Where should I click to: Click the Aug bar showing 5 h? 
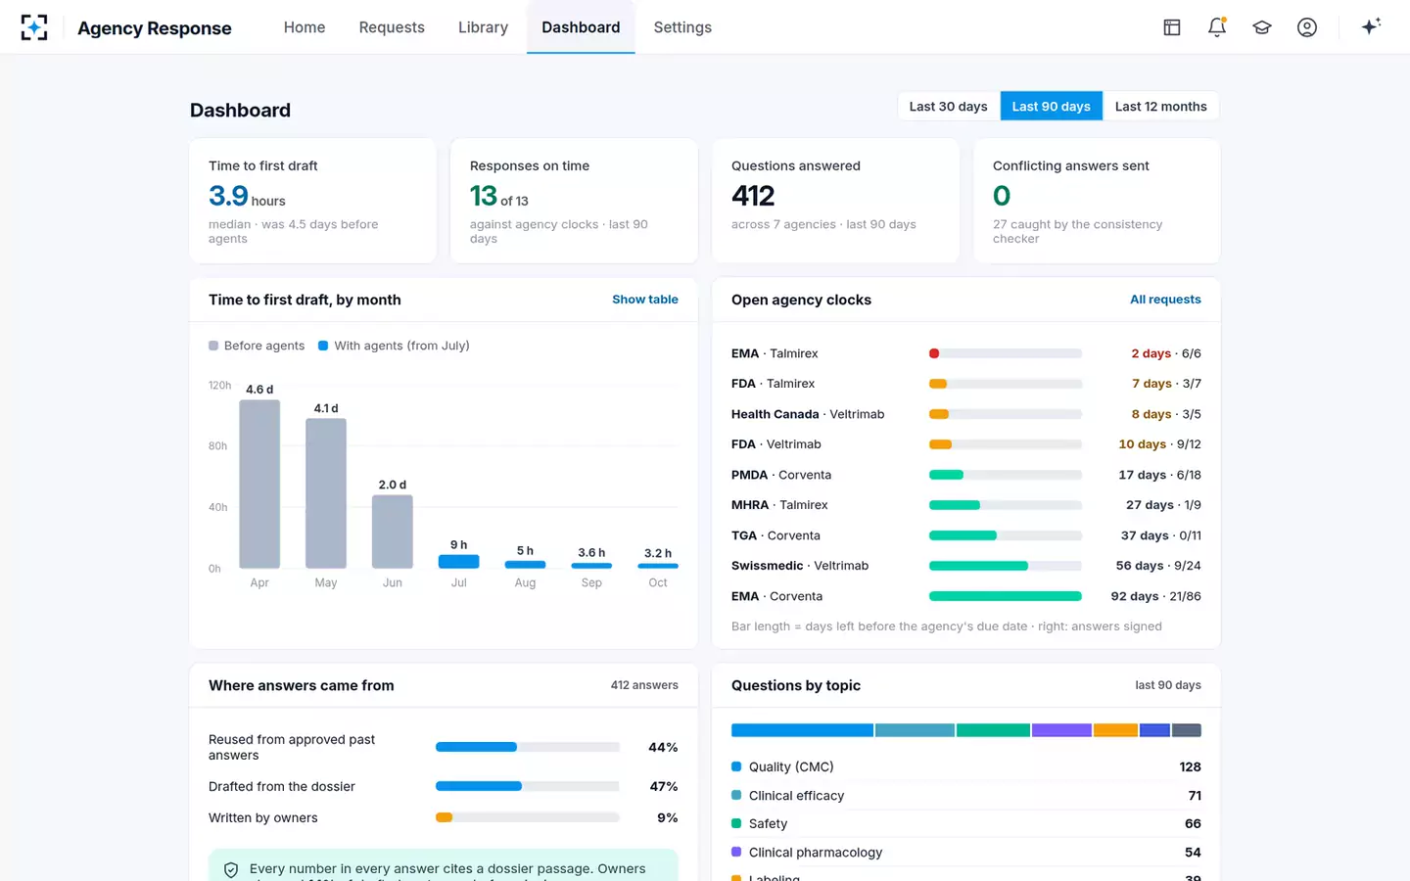point(525,565)
